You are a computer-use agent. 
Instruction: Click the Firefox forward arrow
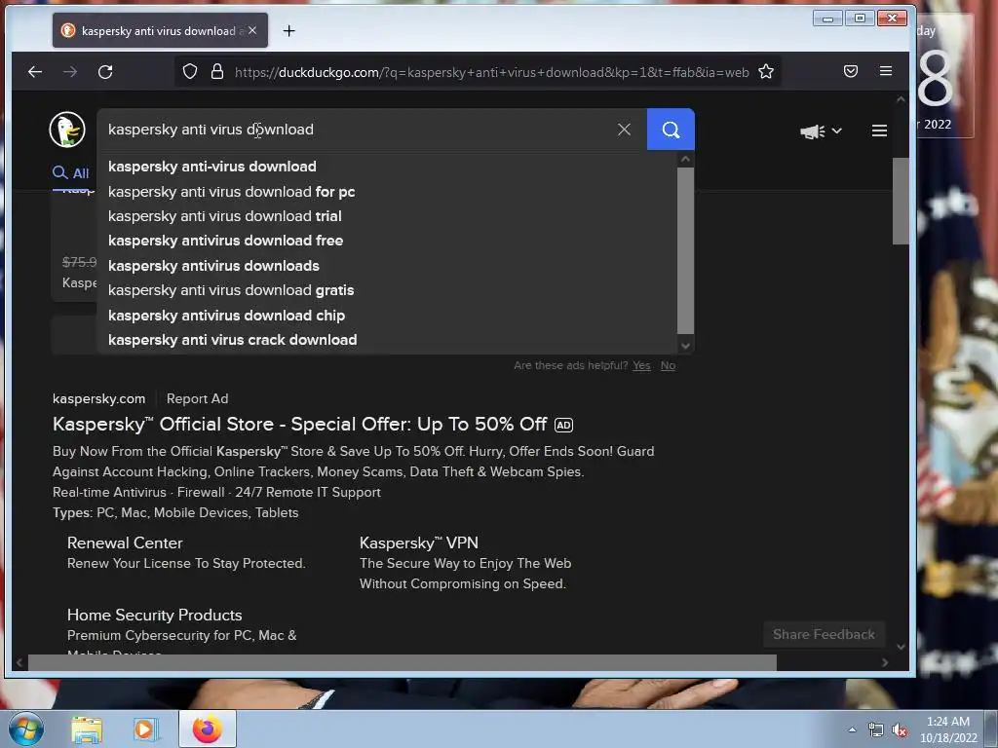(x=70, y=72)
